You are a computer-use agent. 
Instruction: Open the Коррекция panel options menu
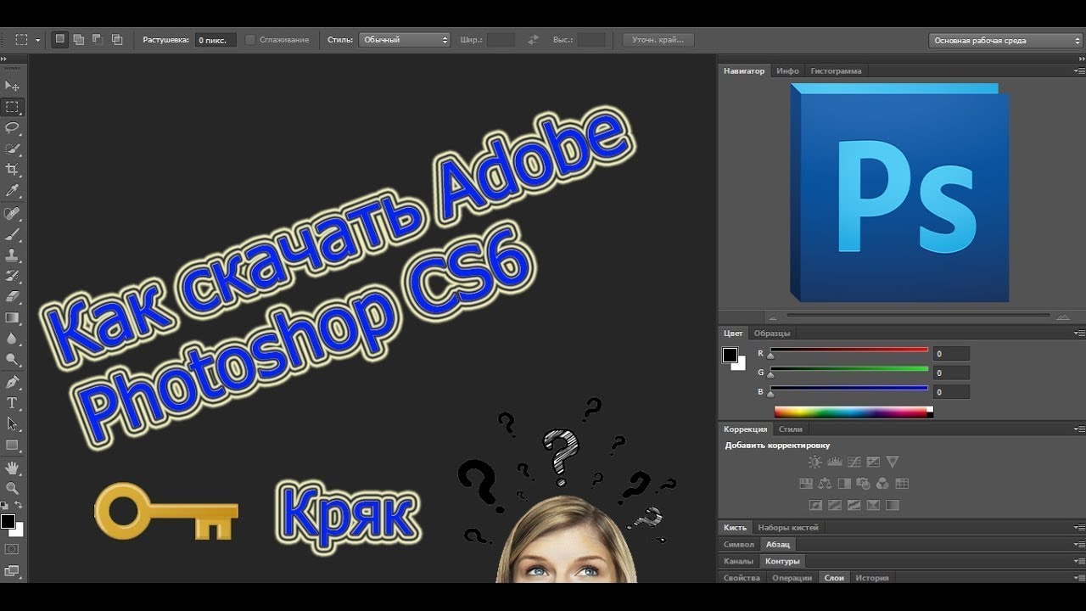pos(1078,429)
